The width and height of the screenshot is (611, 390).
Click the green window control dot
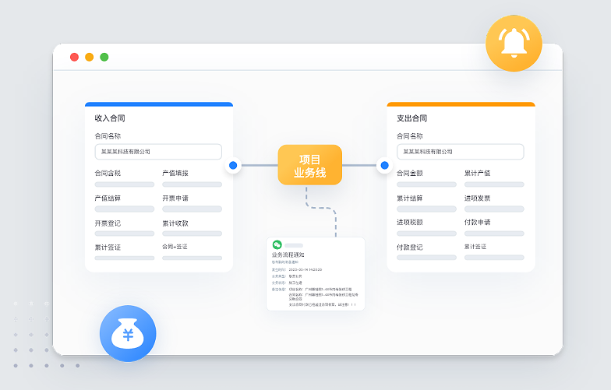coord(104,57)
